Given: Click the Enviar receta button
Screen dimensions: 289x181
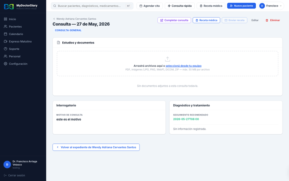Looking at the screenshot, I should (235, 20).
